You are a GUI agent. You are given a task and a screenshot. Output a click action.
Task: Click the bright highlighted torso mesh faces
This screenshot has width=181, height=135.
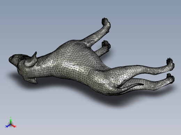coord(72,65)
